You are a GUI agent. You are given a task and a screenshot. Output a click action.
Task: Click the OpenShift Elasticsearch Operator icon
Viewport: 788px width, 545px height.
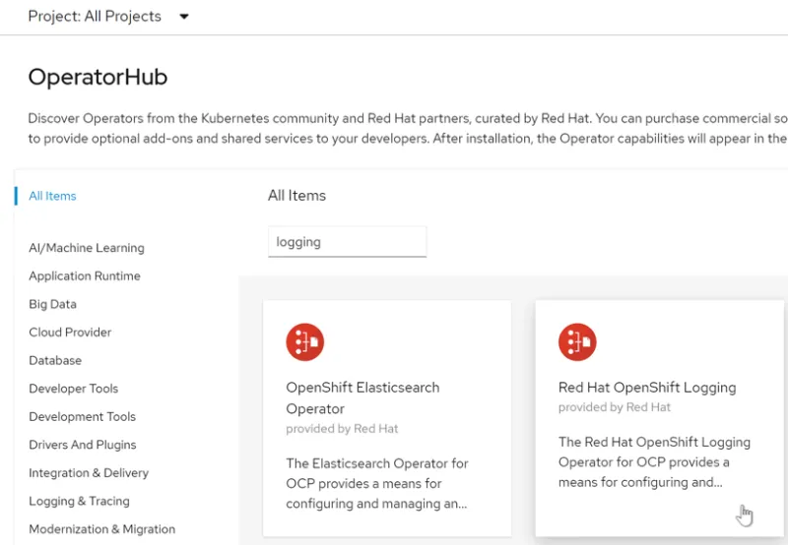(x=304, y=342)
